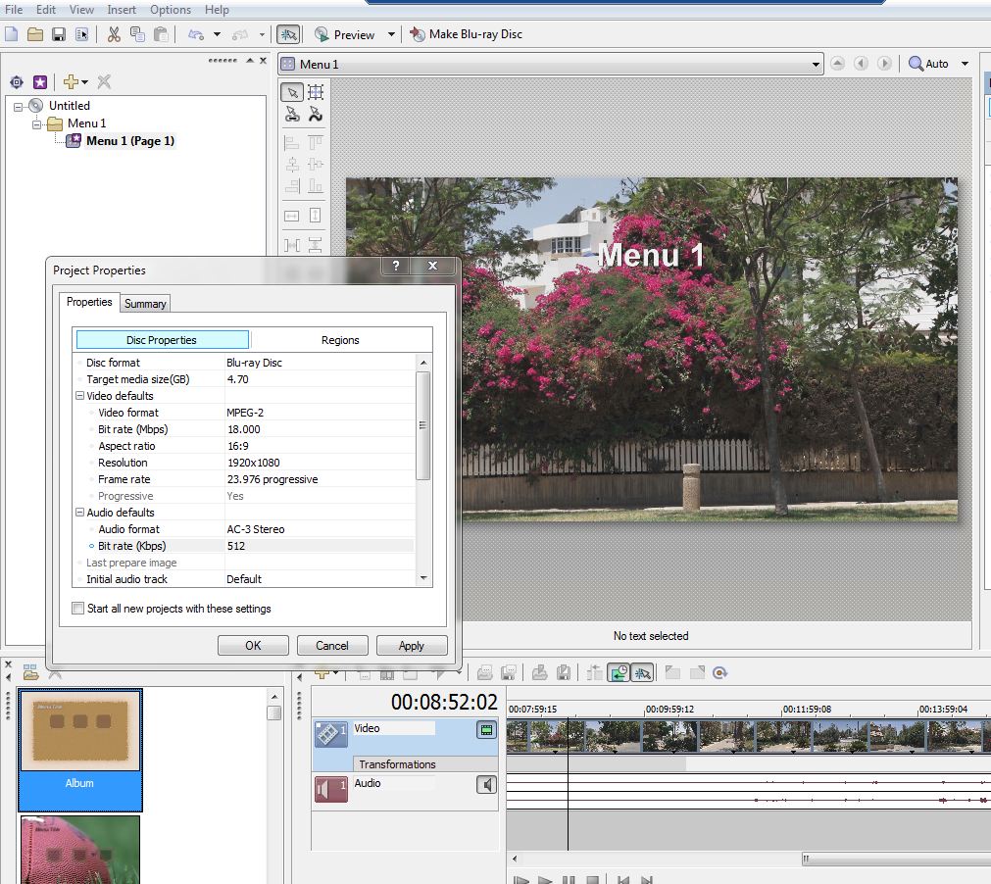Image resolution: width=991 pixels, height=884 pixels.
Task: Check 'Start all new projects with these settings'
Action: 78,609
